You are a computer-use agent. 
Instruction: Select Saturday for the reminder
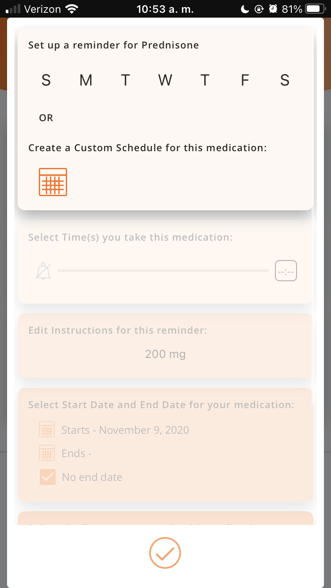pos(285,80)
